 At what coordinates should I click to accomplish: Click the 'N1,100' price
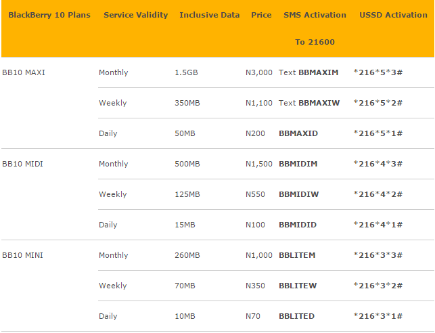259,103
